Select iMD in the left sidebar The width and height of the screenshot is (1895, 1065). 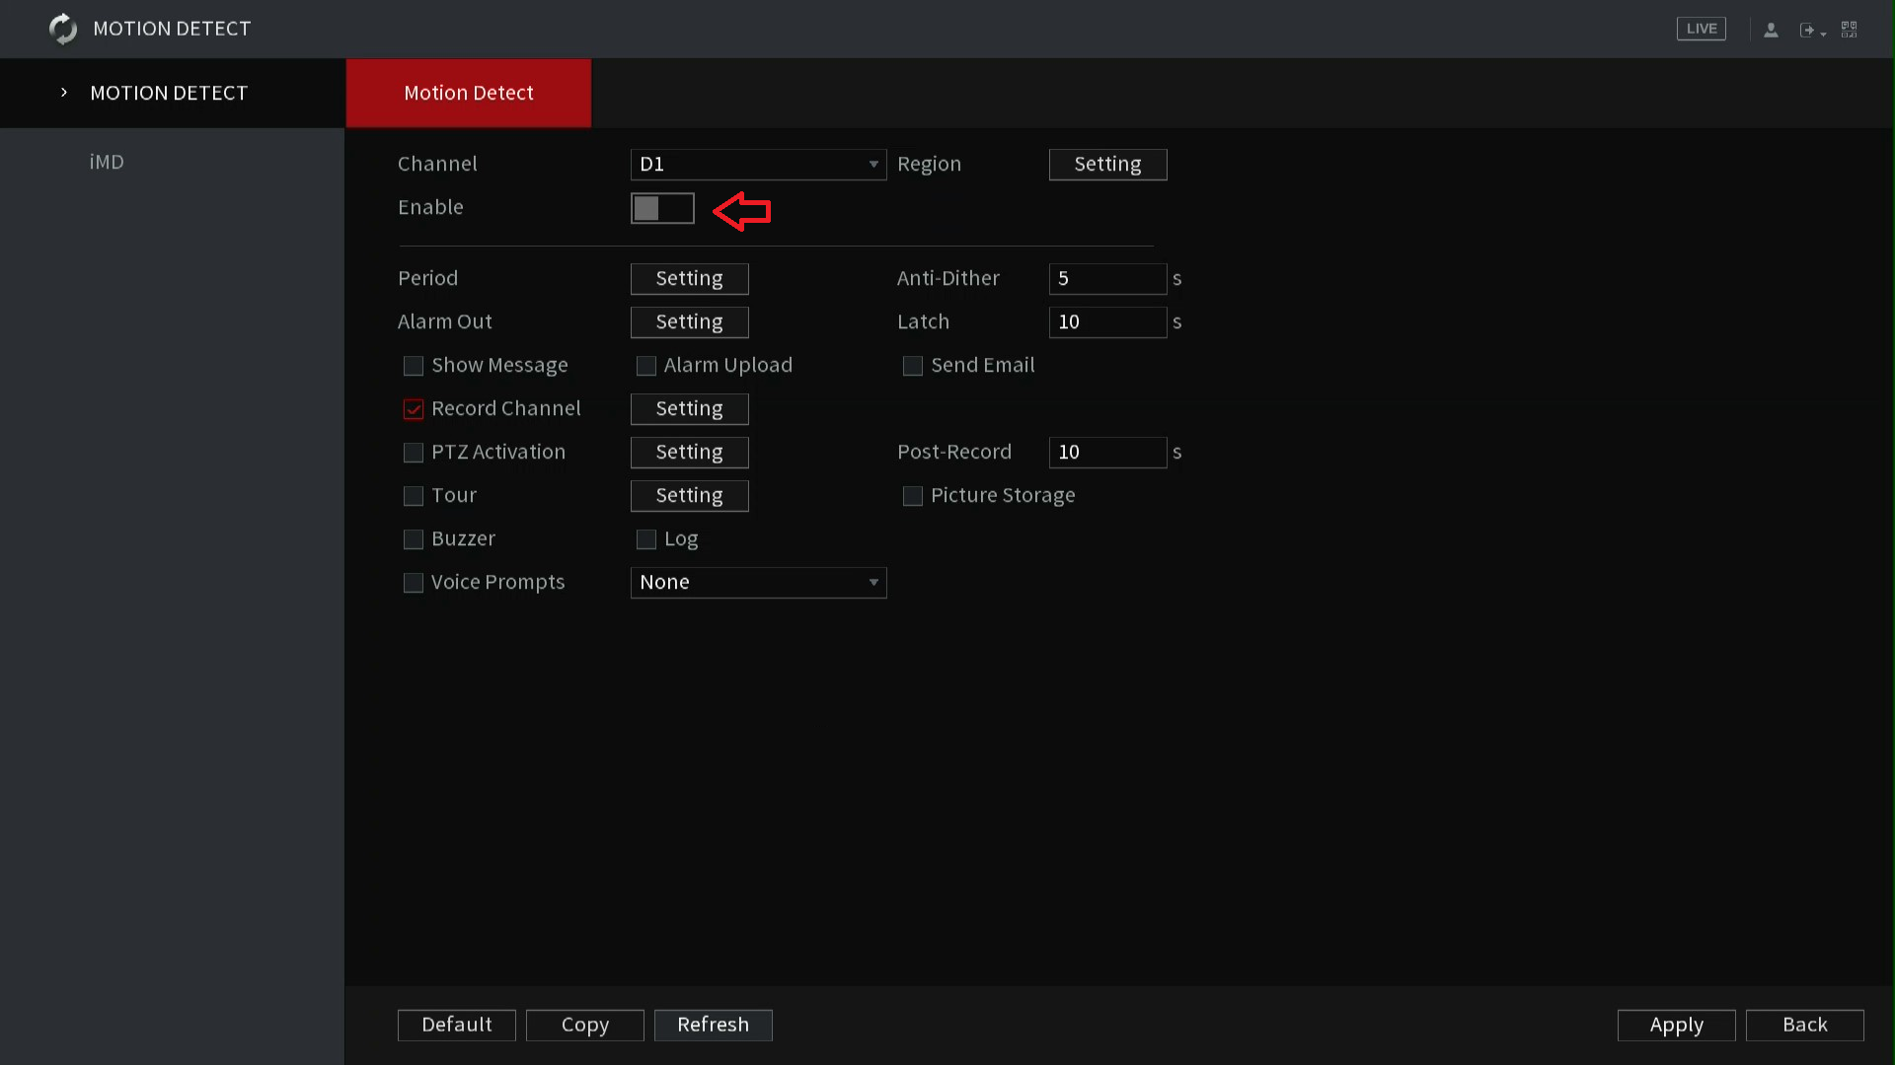107,161
